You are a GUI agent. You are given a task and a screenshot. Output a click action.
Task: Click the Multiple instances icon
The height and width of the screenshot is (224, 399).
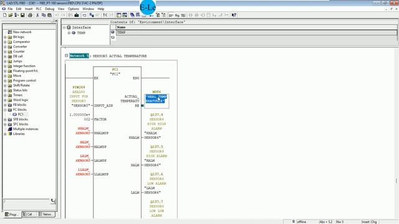[x=10, y=129]
